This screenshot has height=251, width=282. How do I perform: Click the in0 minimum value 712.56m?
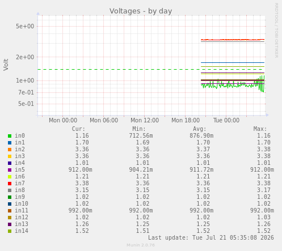141,135
